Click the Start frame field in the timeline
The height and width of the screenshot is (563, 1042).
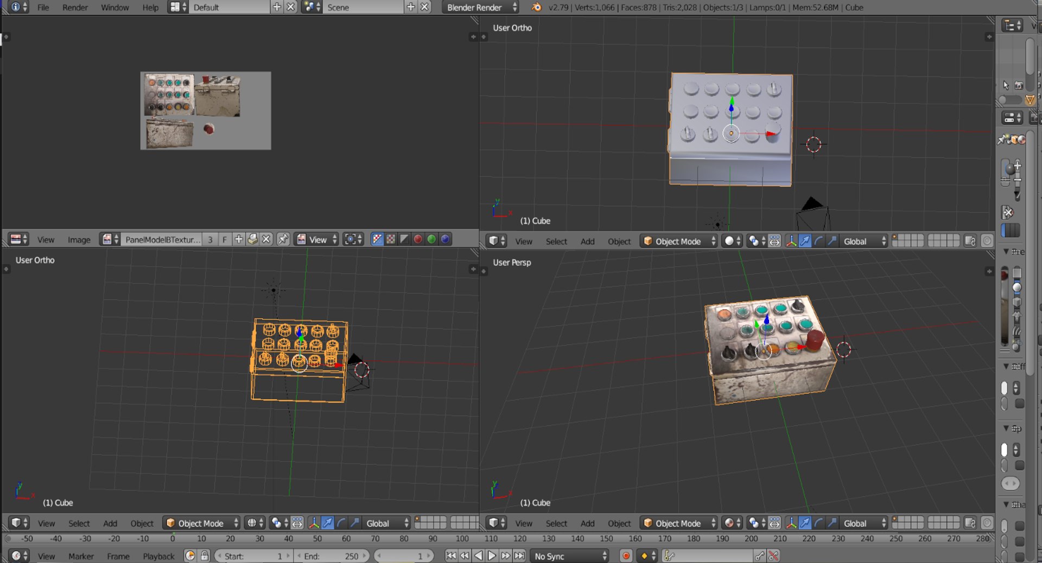pos(254,556)
